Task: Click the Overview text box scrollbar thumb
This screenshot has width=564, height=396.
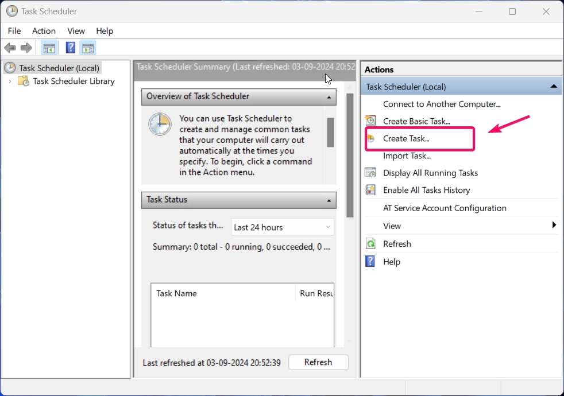Action: (x=331, y=132)
